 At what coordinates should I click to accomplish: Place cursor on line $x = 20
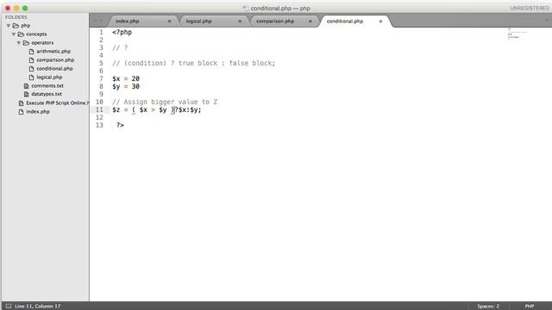tap(126, 78)
